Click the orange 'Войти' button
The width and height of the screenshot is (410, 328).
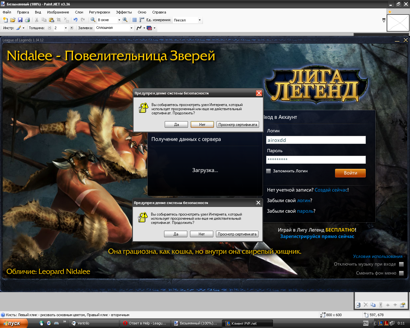click(350, 173)
